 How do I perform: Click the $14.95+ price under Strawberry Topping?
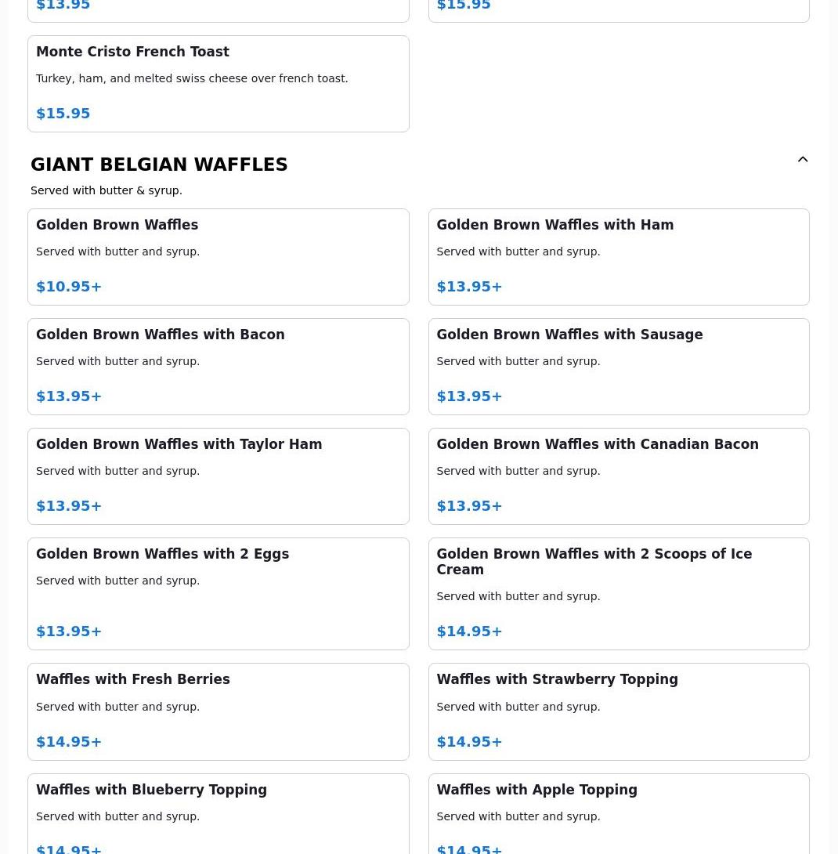(469, 742)
